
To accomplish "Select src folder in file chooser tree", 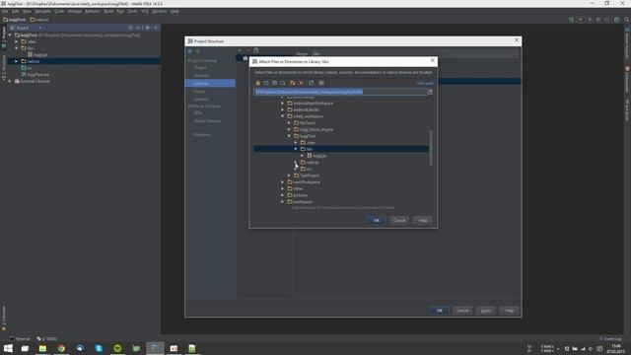I will (309, 169).
